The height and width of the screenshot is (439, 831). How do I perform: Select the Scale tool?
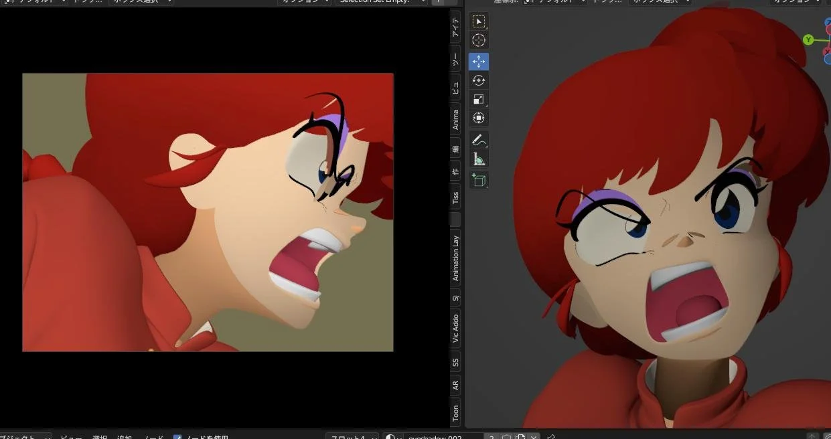click(x=479, y=99)
